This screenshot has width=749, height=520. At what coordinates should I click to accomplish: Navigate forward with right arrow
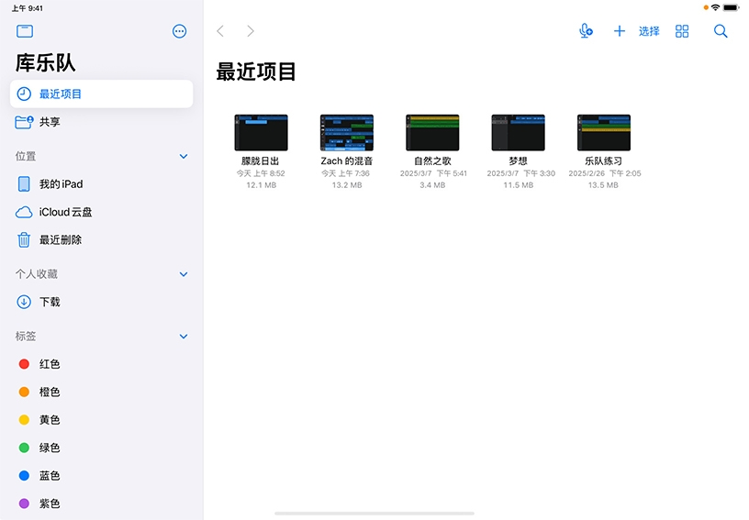click(250, 31)
